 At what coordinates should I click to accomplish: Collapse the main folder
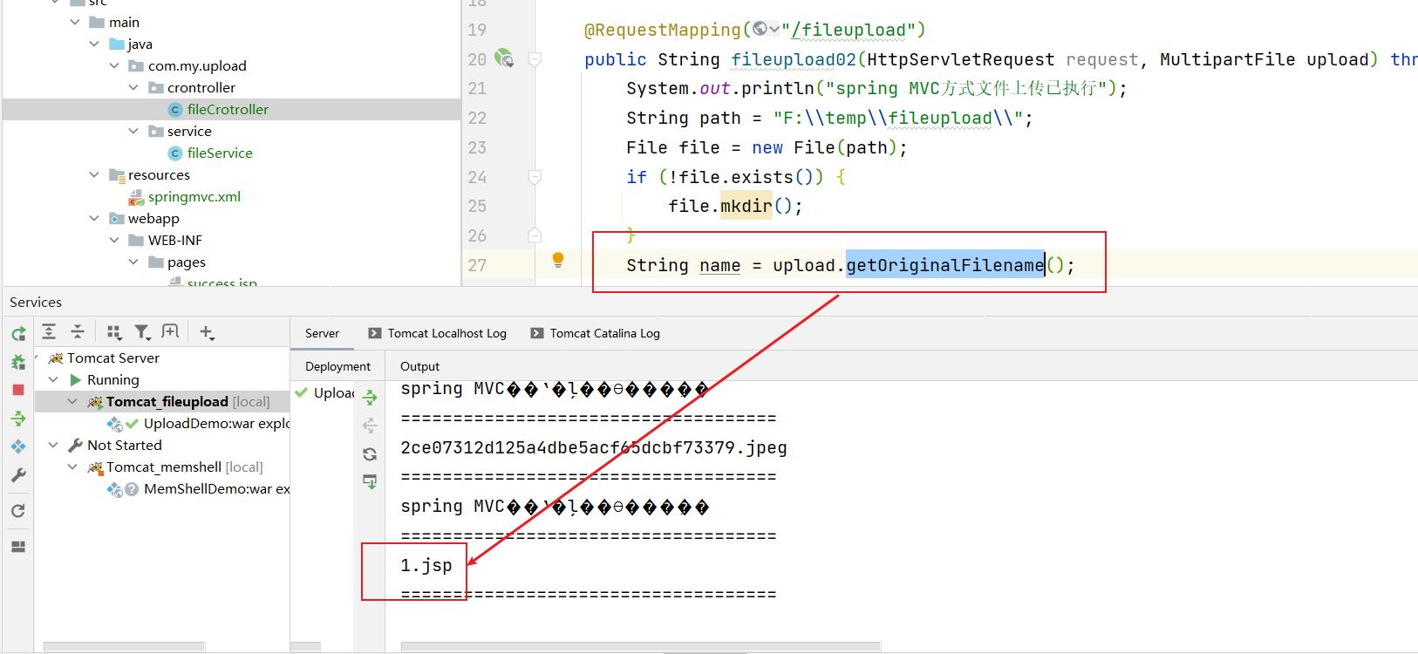point(75,22)
